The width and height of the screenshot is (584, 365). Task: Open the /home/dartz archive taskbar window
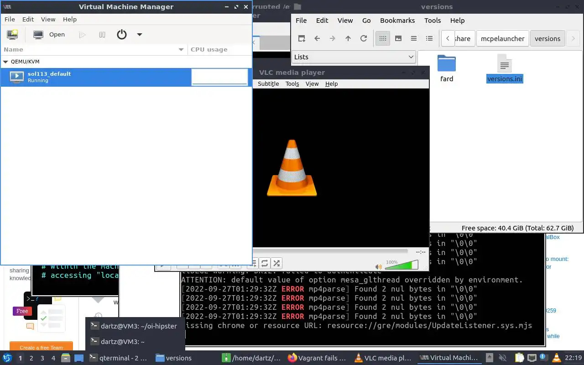pos(251,358)
